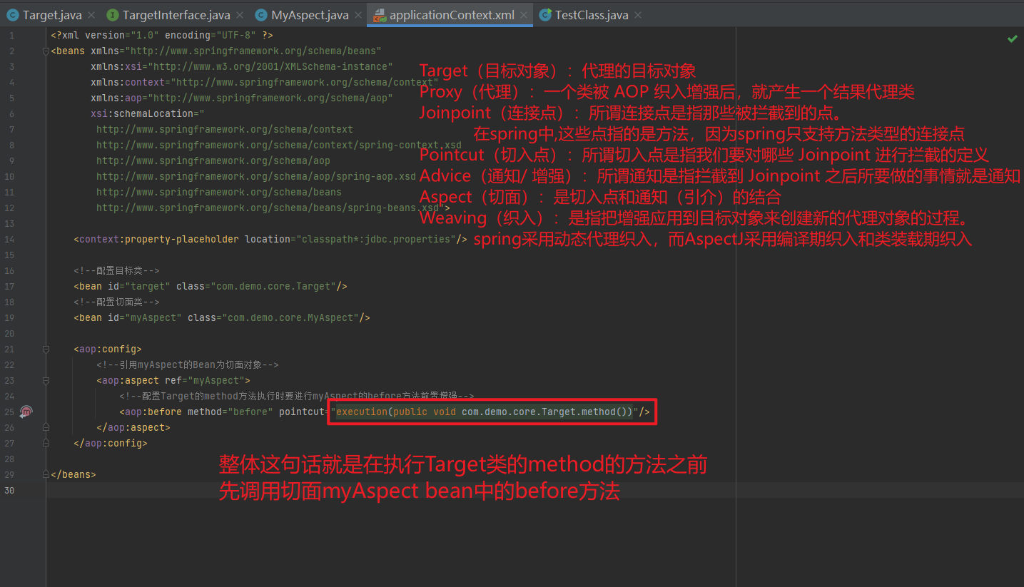Activate the applicationContext.xml tab
1024x587 pixels.
pos(450,14)
